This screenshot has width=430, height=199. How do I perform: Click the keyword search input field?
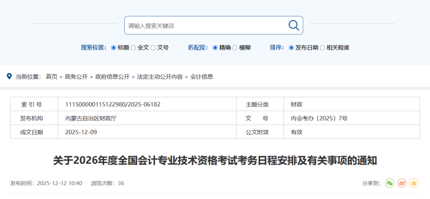coord(206,26)
